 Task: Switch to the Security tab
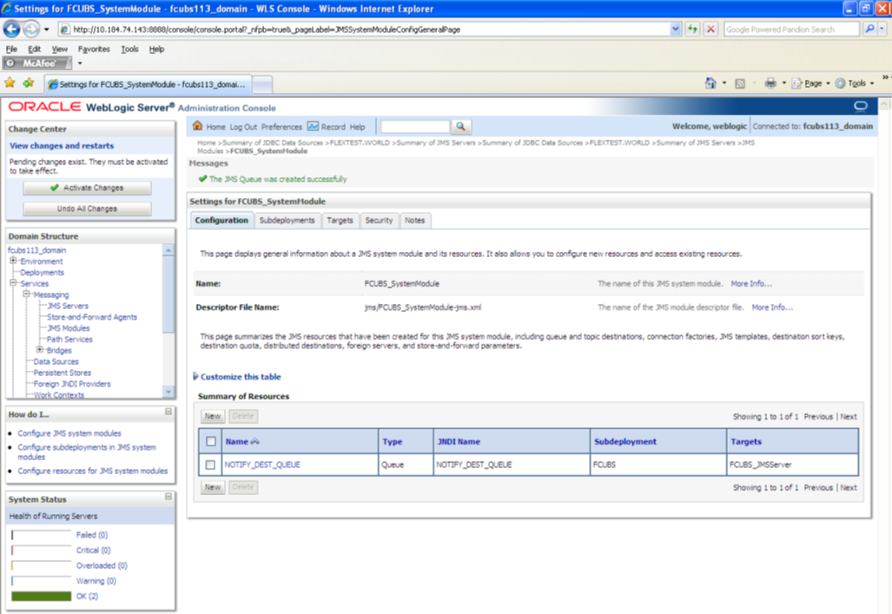tap(379, 221)
